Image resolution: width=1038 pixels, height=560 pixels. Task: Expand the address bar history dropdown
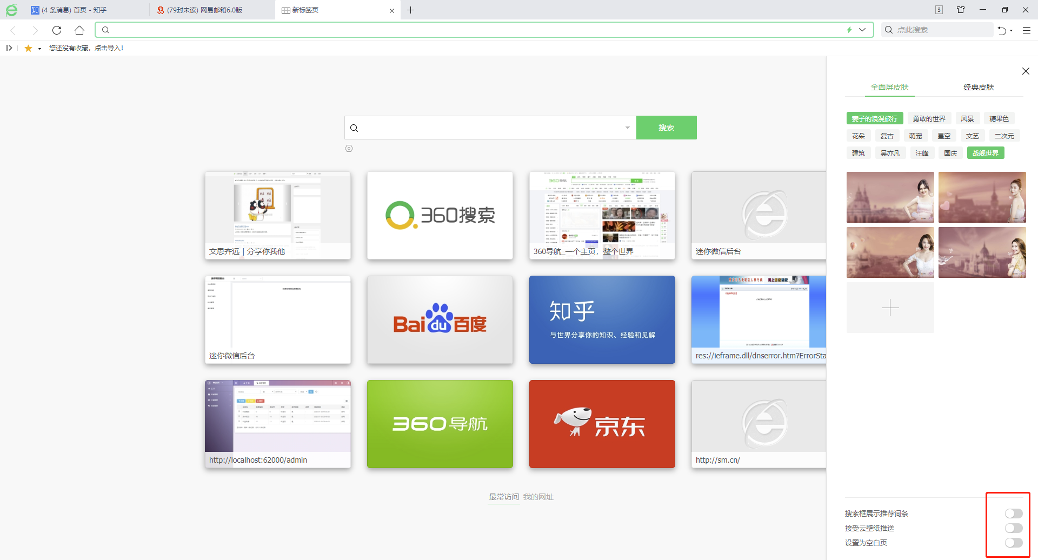[x=863, y=30]
